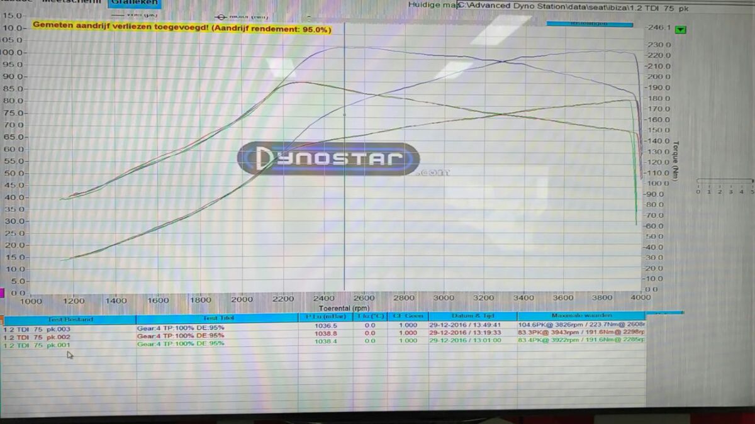Select test file 1.2 TDI 75 pk.001

tap(37, 345)
